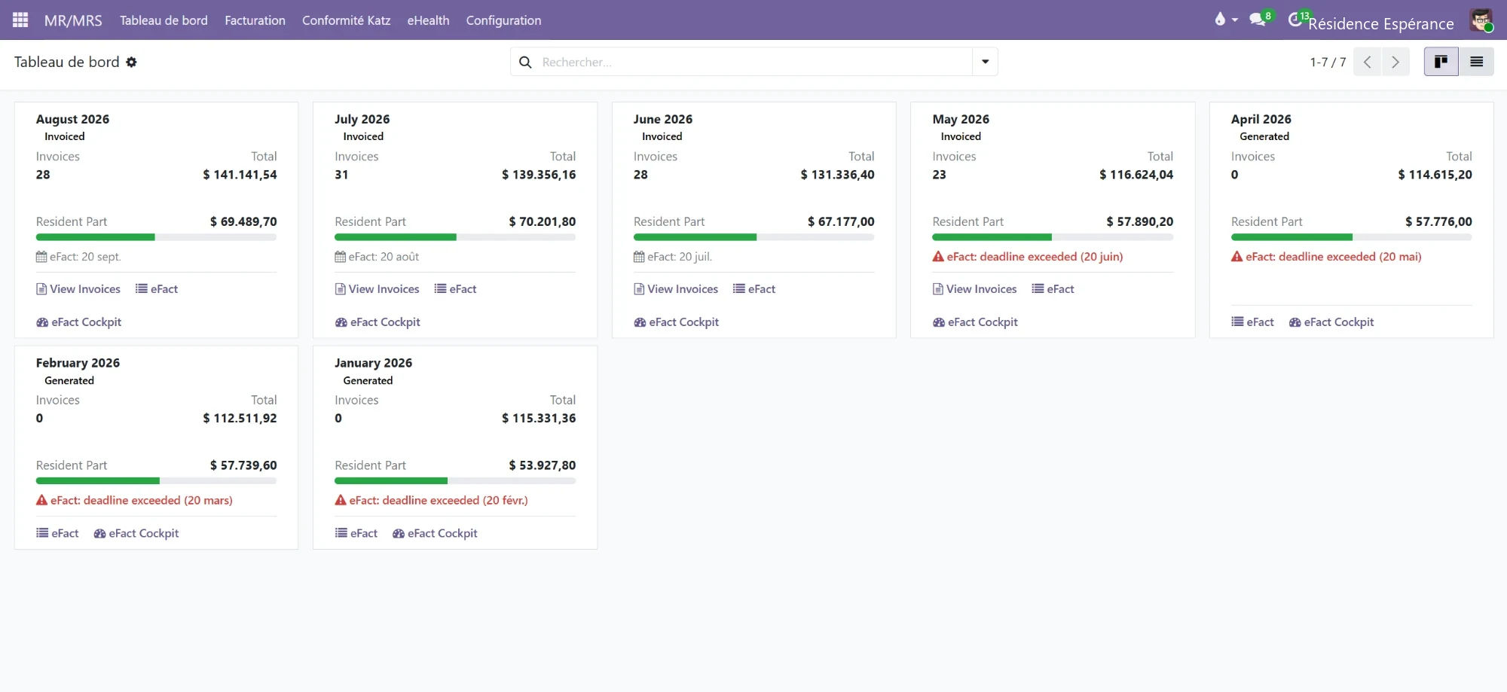The height and width of the screenshot is (692, 1507).
Task: Open eFact Cockpit for January 2026
Action: click(435, 533)
